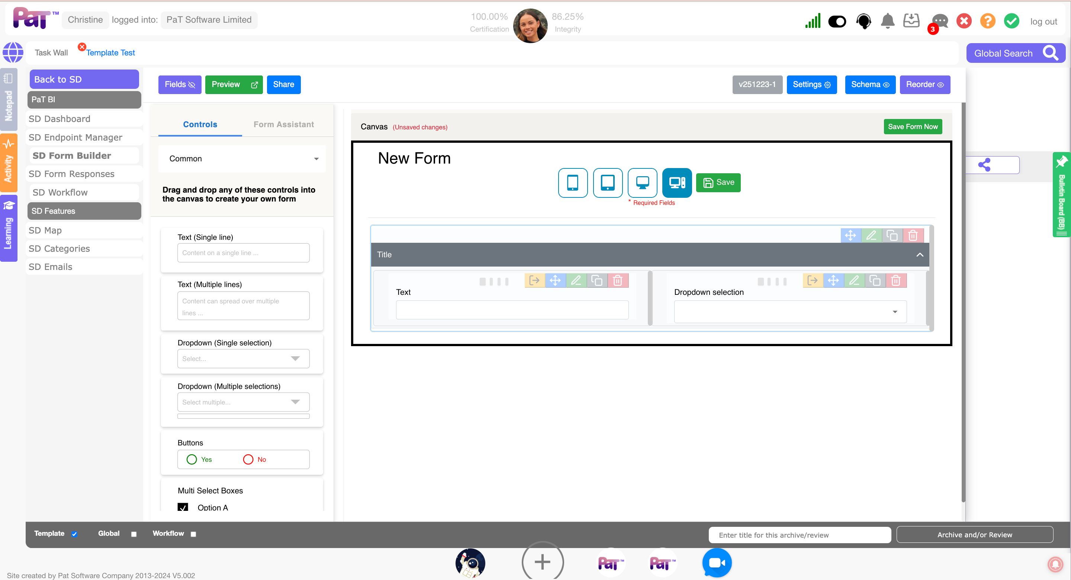1071x580 pixels.
Task: Duplicate the Title panel with copy icon
Action: click(892, 236)
